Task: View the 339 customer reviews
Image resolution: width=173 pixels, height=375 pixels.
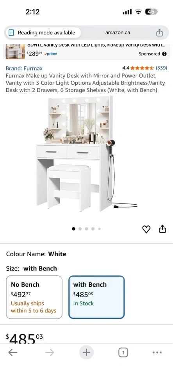Action: pyautogui.click(x=162, y=68)
